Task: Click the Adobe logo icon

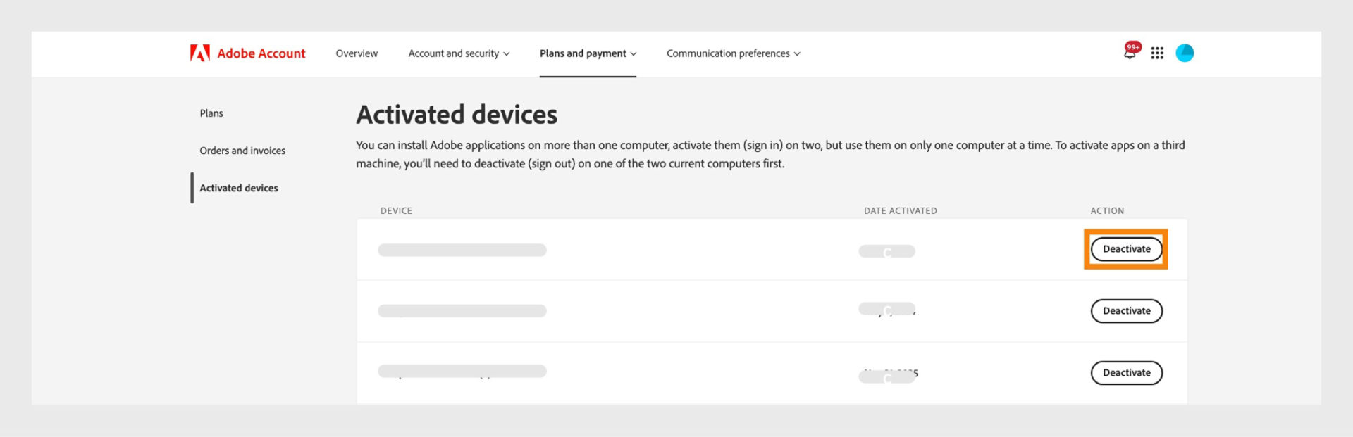Action: pyautogui.click(x=199, y=53)
